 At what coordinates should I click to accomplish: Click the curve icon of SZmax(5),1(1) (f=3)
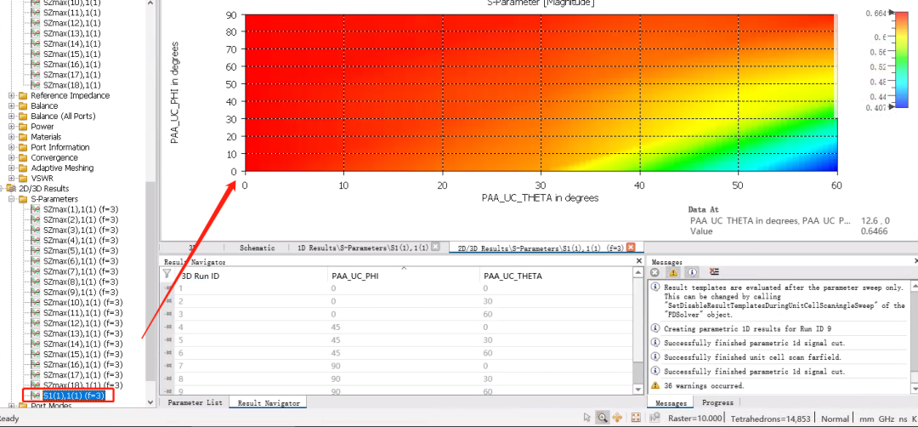pos(36,251)
